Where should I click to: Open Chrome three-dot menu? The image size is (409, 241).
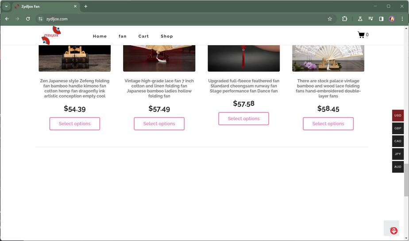tap(402, 19)
